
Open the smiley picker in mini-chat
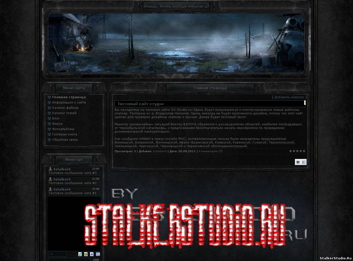(86, 254)
